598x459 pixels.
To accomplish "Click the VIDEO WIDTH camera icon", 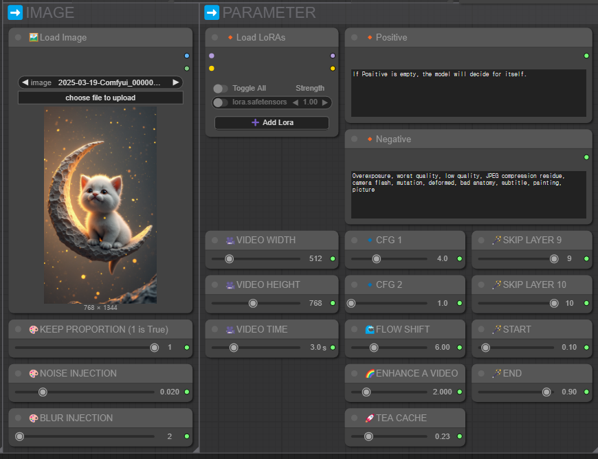I will [x=230, y=240].
